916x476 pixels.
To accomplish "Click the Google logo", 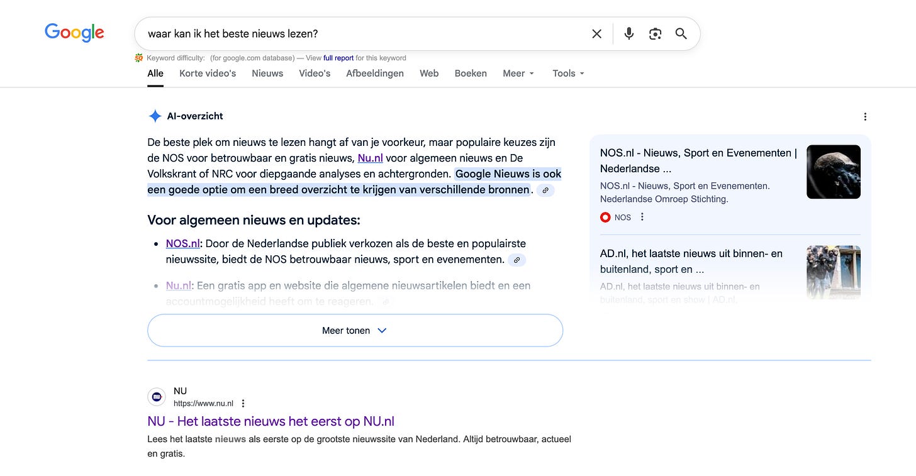I will [74, 33].
